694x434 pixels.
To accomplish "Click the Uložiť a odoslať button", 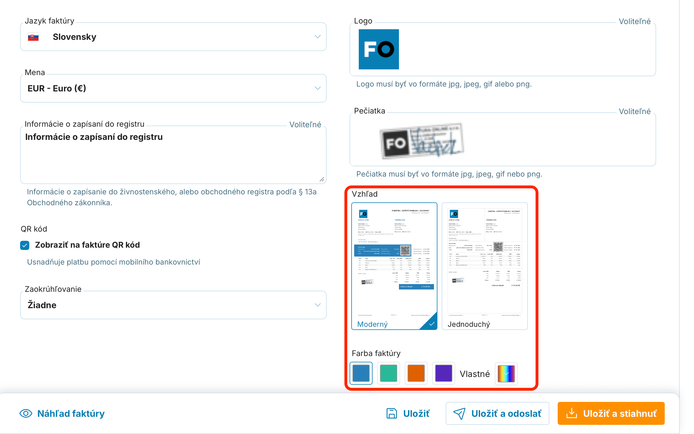I will pyautogui.click(x=497, y=413).
